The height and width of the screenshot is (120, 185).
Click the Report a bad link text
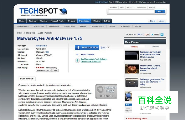pyautogui.click(x=87, y=55)
